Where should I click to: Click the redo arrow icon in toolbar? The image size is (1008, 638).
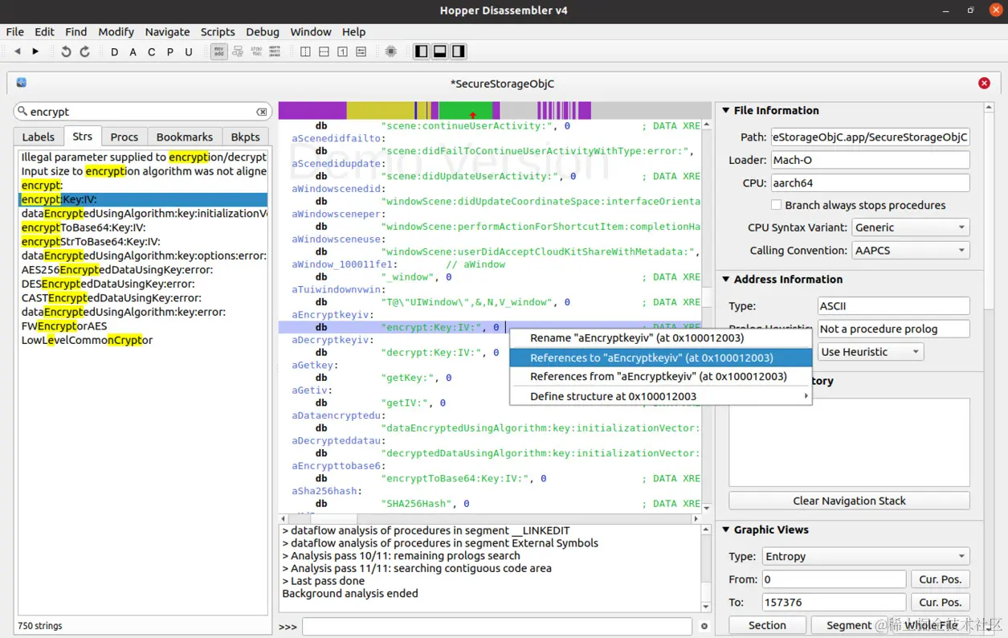point(84,51)
